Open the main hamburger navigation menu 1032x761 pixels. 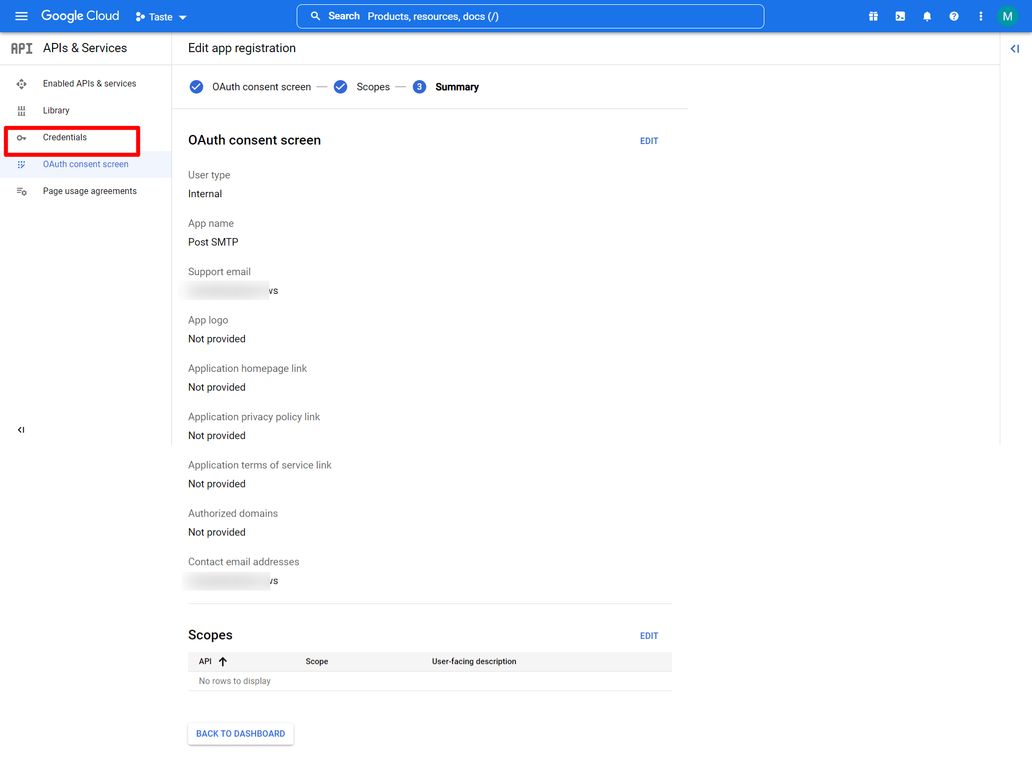[21, 16]
